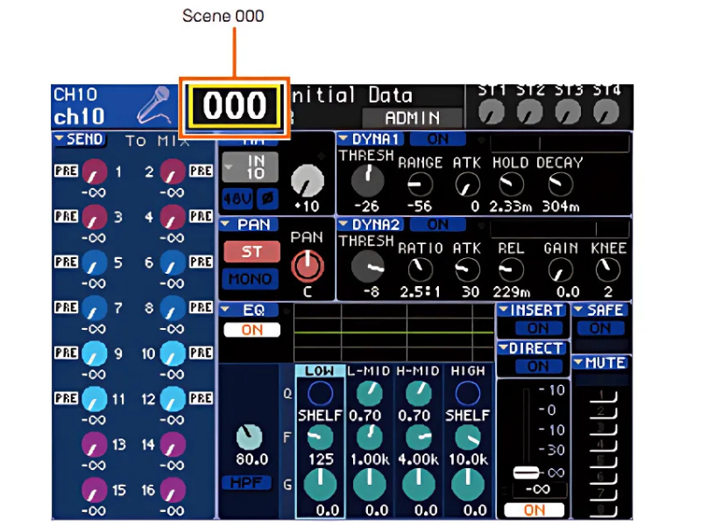This screenshot has height=525, width=701.
Task: Expand the MUTE section arrow
Action: point(578,362)
